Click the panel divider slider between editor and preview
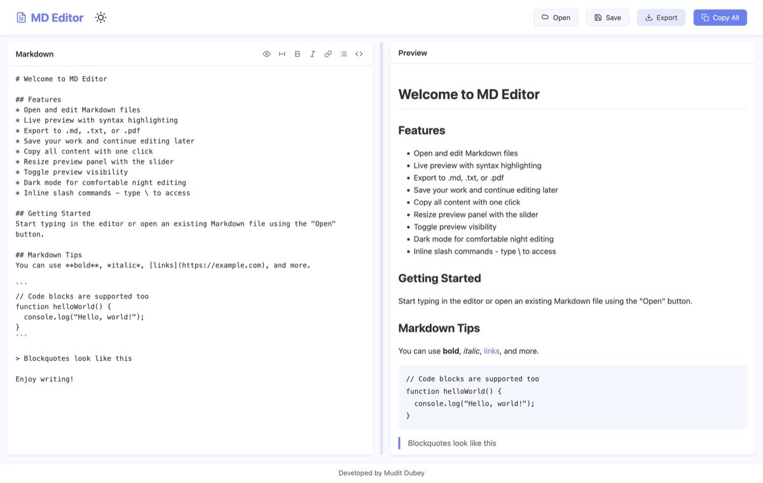 381,248
